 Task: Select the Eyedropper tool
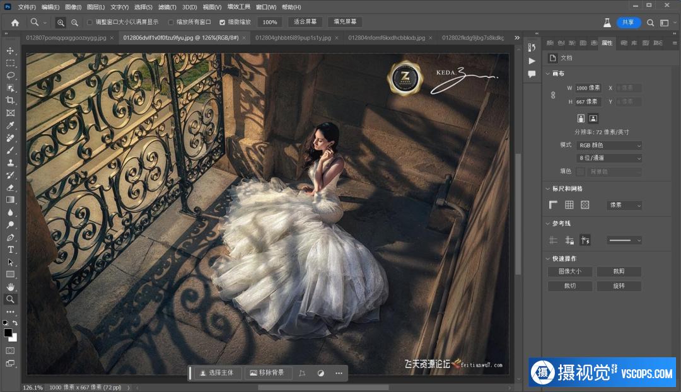point(11,125)
